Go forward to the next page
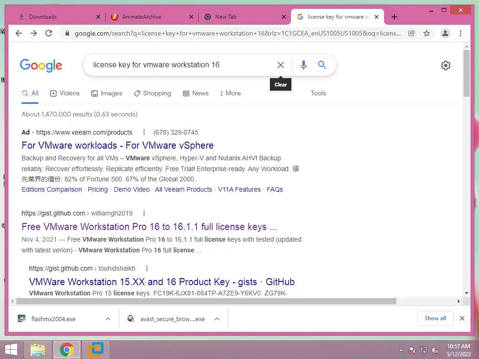The height and width of the screenshot is (359, 479). pos(34,33)
